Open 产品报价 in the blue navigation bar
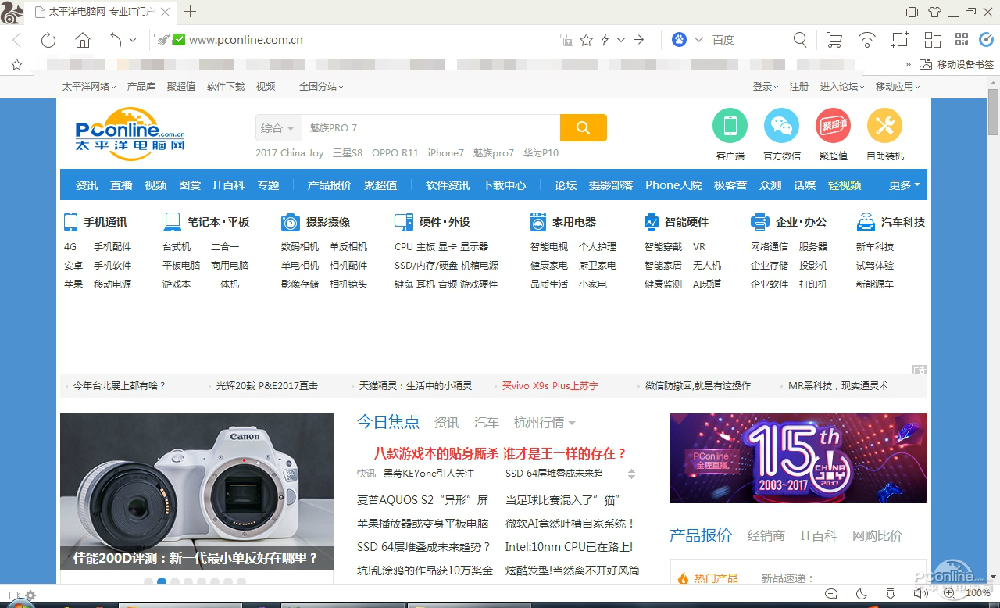The image size is (1000, 608). click(329, 185)
